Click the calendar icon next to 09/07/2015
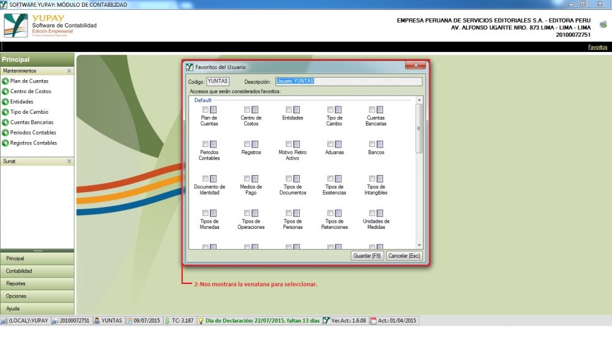Image resolution: width=612 pixels, height=344 pixels. point(129,321)
